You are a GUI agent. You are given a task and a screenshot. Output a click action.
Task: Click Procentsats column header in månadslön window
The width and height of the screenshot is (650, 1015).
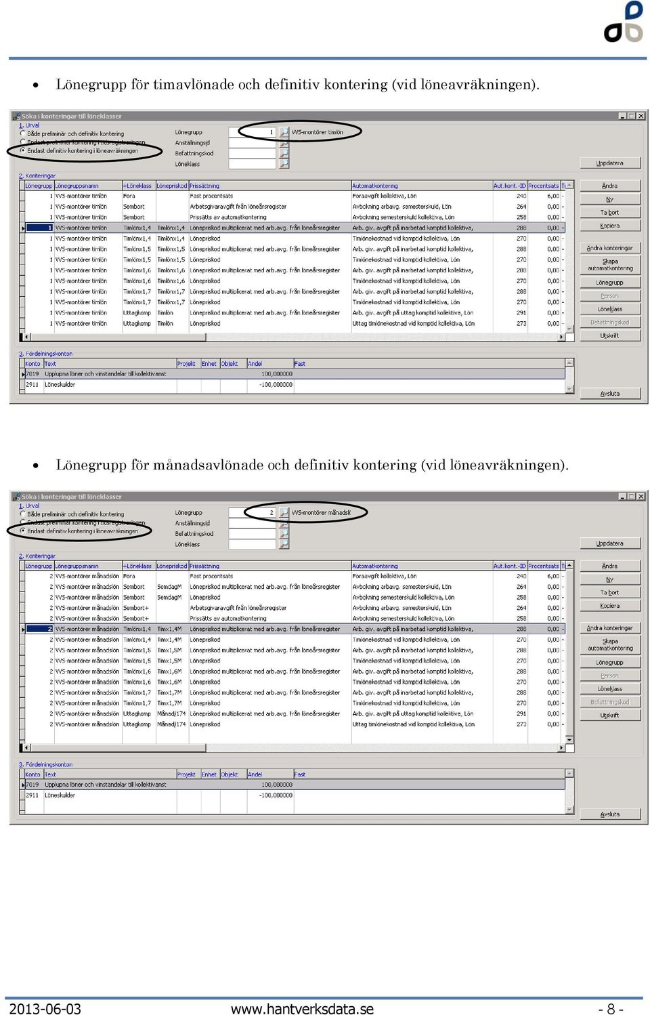[544, 566]
